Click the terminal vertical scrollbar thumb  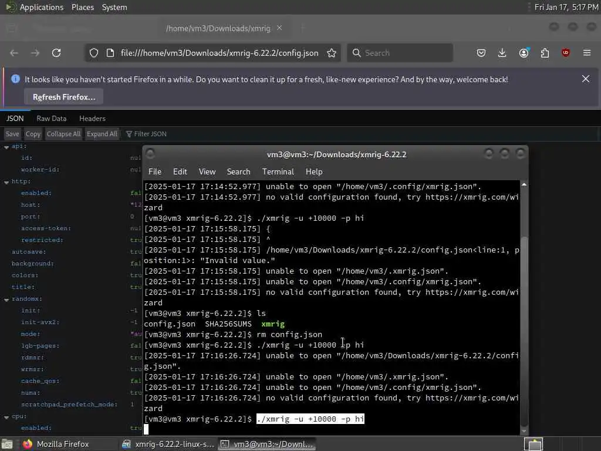[524, 331]
